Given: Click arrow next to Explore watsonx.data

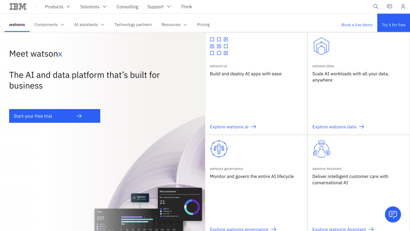Looking at the screenshot, I should [x=362, y=127].
